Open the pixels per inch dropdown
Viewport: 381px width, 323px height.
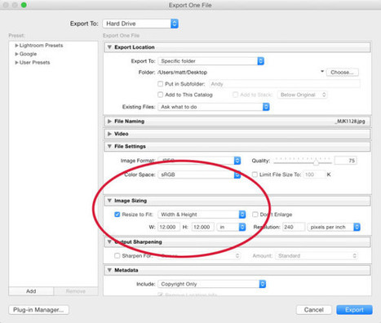[x=334, y=227]
